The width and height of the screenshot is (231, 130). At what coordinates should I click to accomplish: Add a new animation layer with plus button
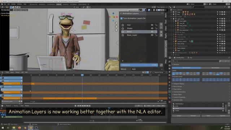(161, 24)
